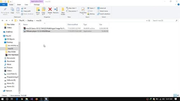Image resolution: width=180 pixels, height=101 pixels.
Task: Click Select all in ribbon
Action: click(x=102, y=8)
